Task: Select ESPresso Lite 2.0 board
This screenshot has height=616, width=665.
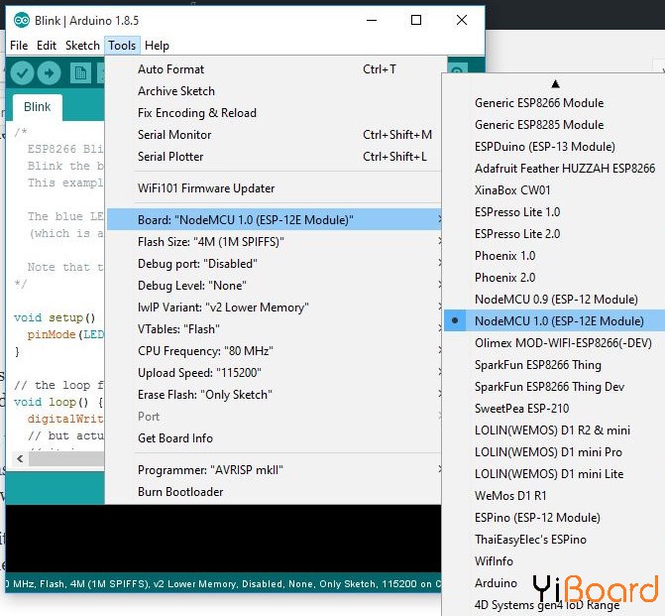Action: click(x=554, y=234)
